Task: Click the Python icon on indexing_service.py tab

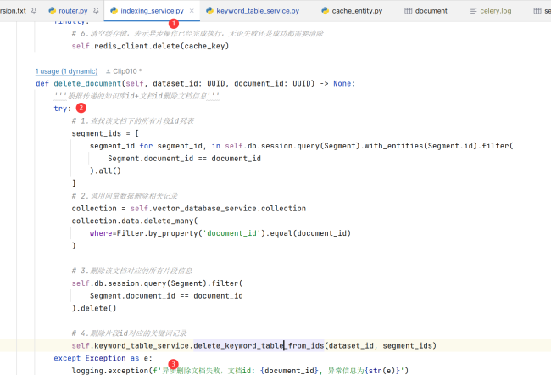Action: (114, 11)
